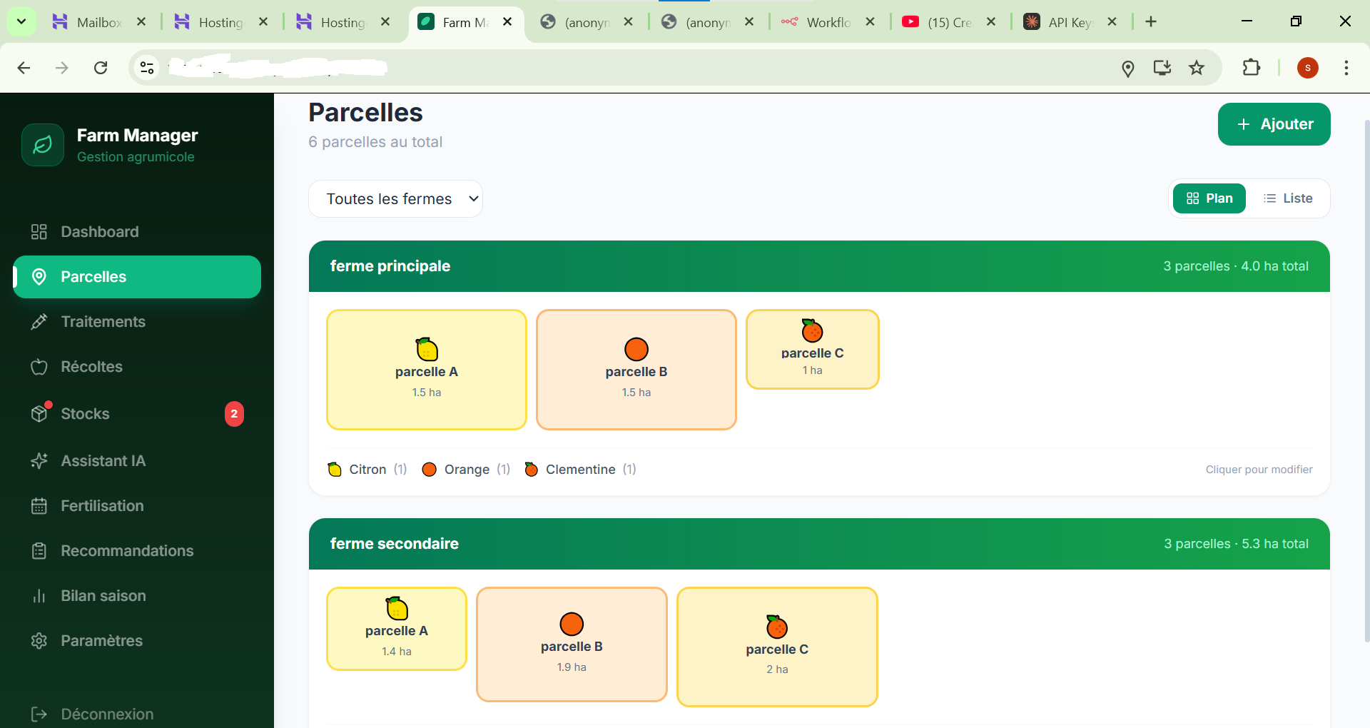This screenshot has height=728, width=1370.
Task: Open the Toutes les fermes dropdown
Action: [x=395, y=198]
